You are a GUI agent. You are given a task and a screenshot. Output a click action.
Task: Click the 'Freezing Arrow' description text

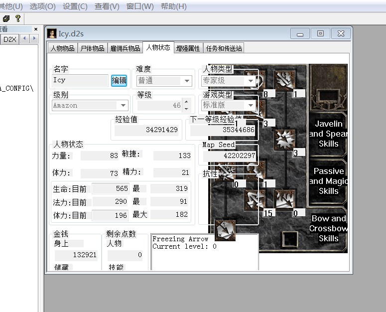click(x=180, y=239)
